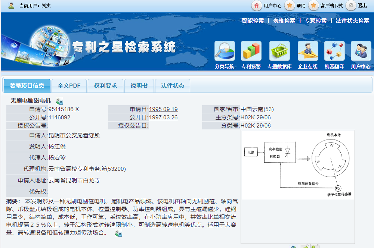Viewport: 374px width, 248px height.
Task: Open the 专题数据库 shopping basket icon
Action: coord(279,51)
